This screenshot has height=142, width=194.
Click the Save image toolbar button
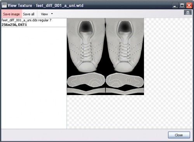point(11,14)
